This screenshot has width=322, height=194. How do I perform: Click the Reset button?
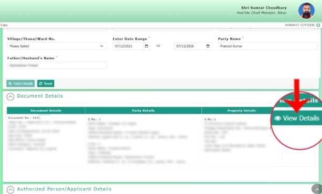[46, 83]
